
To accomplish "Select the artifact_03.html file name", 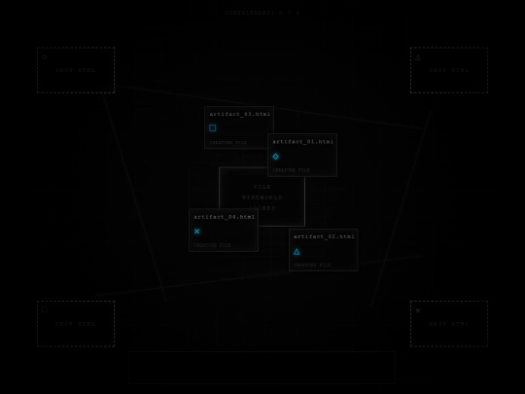I will tap(240, 114).
